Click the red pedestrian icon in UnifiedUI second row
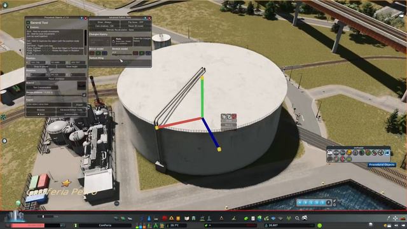Screen dimensions: 407x229 click(343, 160)
